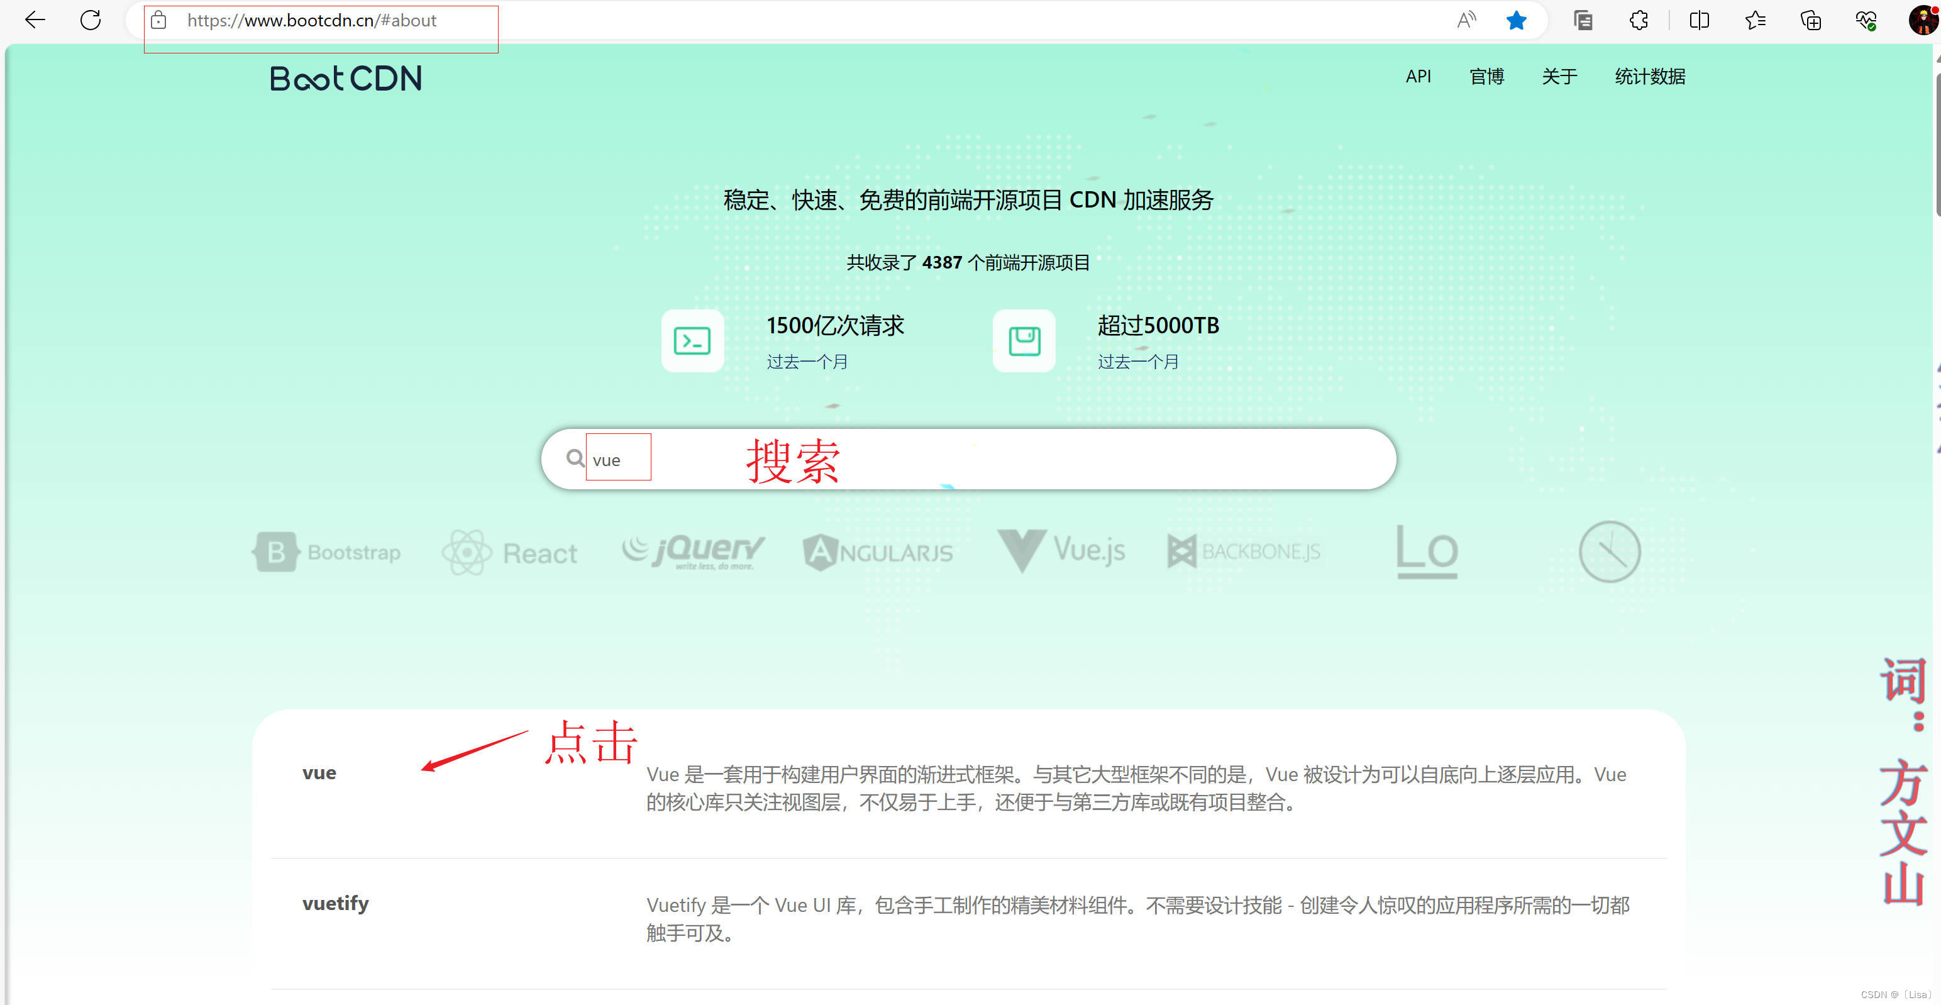This screenshot has height=1005, width=1941.
Task: Open the 关于 menu link
Action: click(1559, 76)
